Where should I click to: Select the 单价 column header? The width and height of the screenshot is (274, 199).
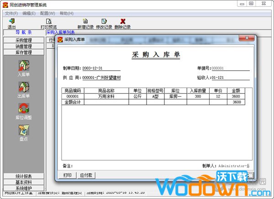218,90
